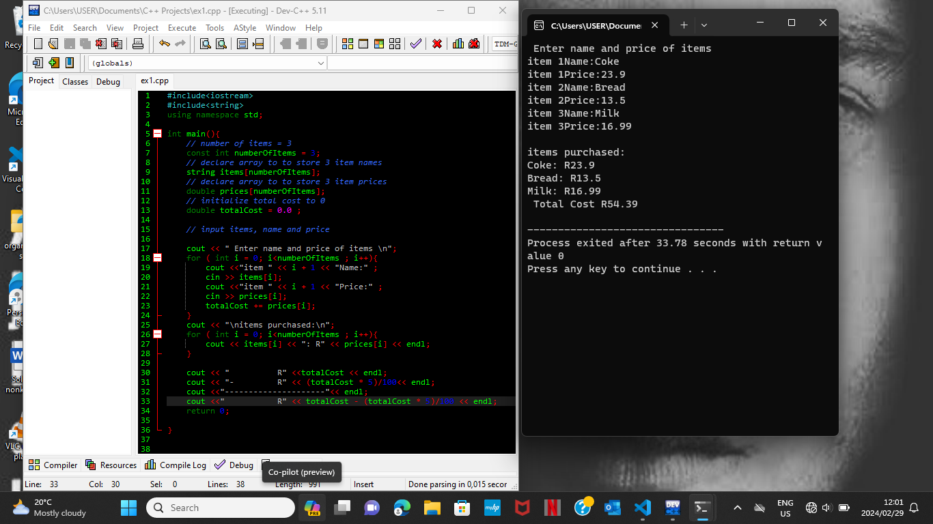The width and height of the screenshot is (933, 524).
Task: Click the New file toolbar icon
Action: tap(38, 44)
